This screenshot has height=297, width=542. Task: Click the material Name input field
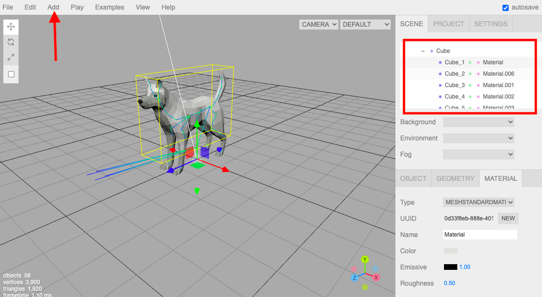point(480,235)
